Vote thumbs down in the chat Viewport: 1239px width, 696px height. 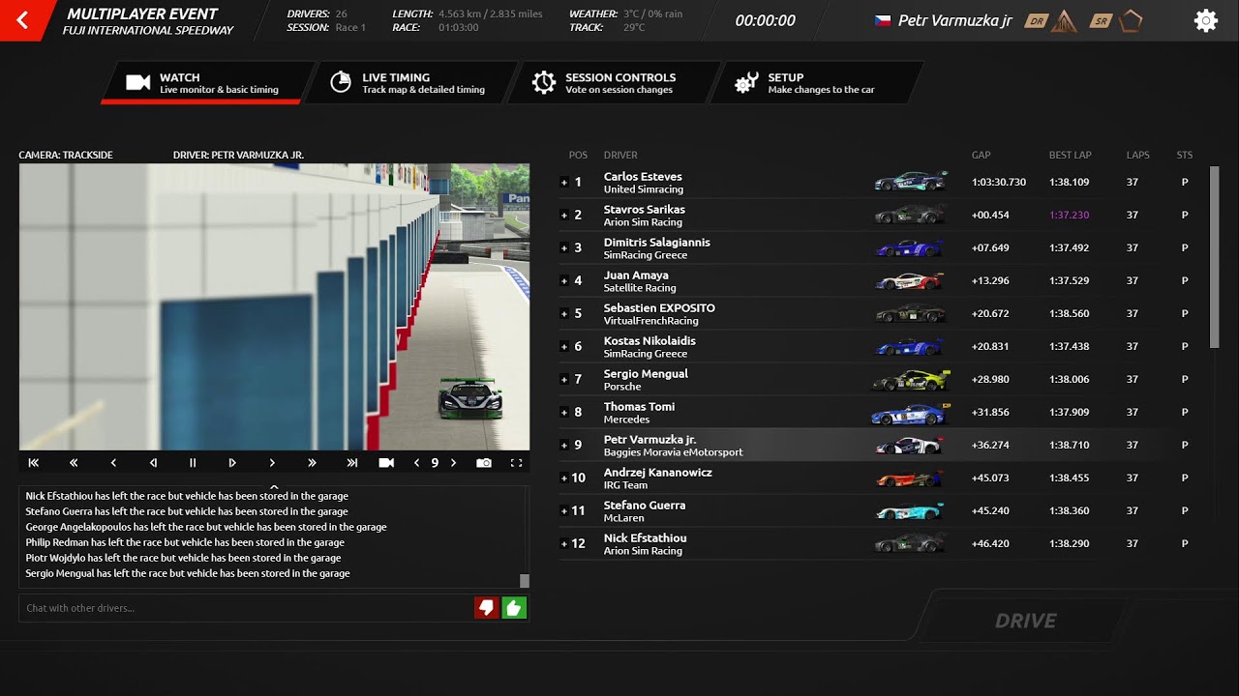pyautogui.click(x=486, y=607)
